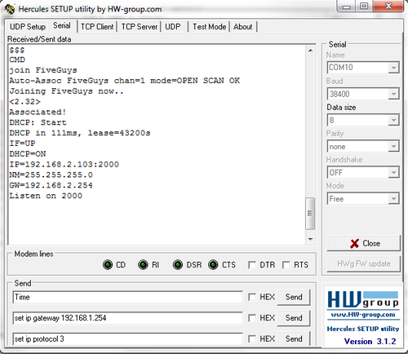Click the Hercules app icon in title bar

tap(10, 9)
